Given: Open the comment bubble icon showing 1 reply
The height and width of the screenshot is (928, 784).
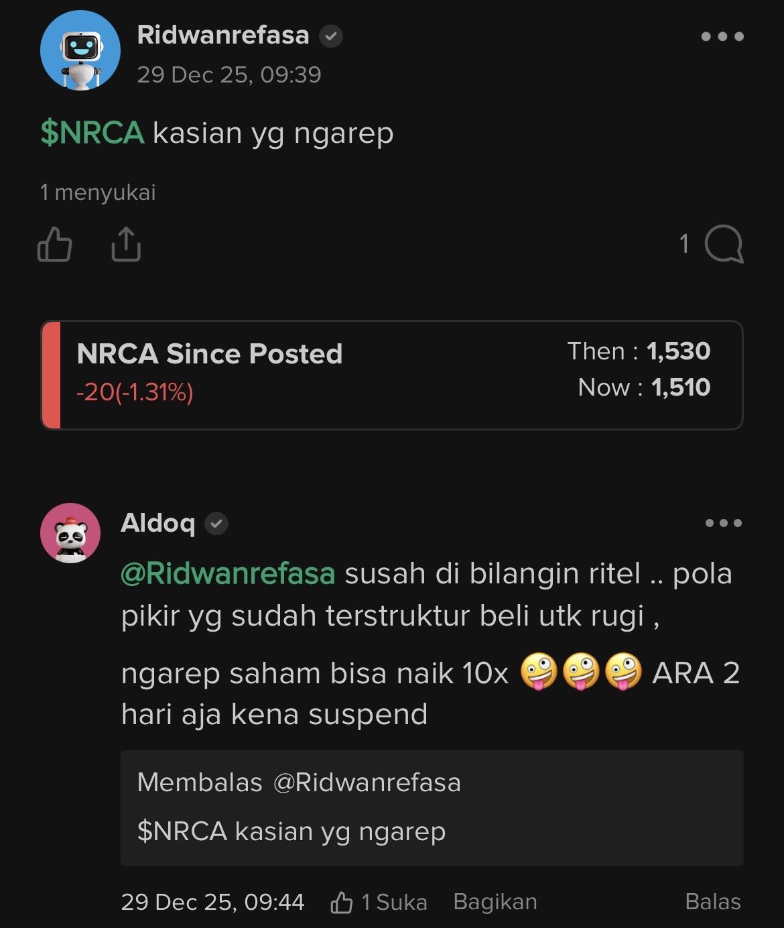Looking at the screenshot, I should [724, 245].
